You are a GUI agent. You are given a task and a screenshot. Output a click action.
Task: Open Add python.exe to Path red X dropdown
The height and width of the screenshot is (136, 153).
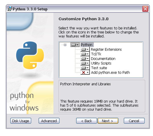tap(85, 73)
